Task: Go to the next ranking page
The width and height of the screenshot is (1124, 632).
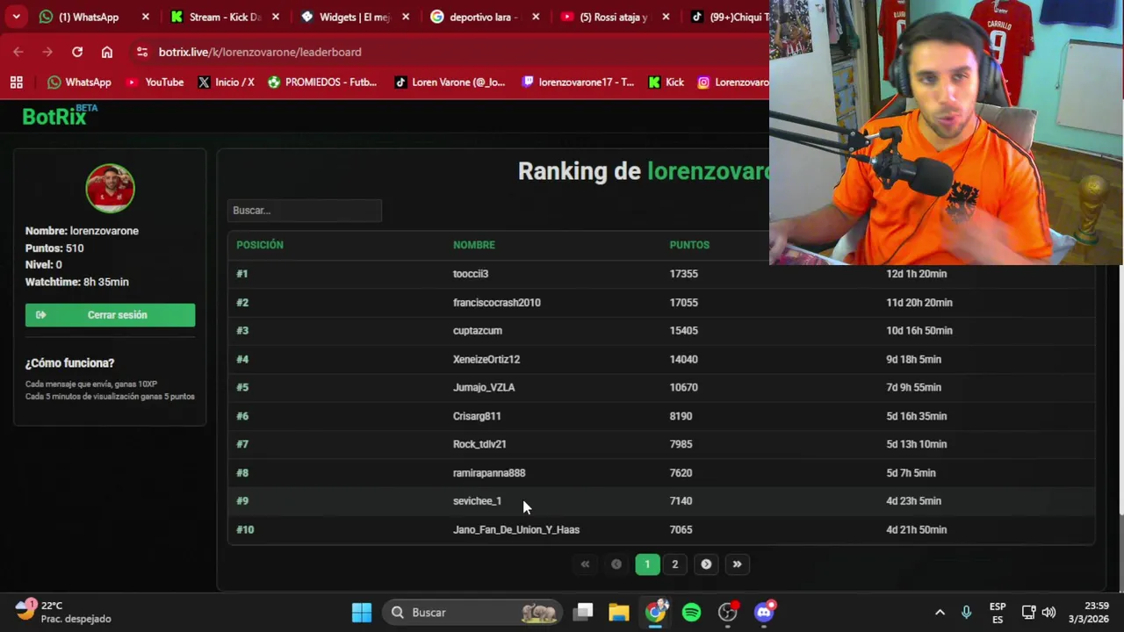Action: (x=706, y=564)
